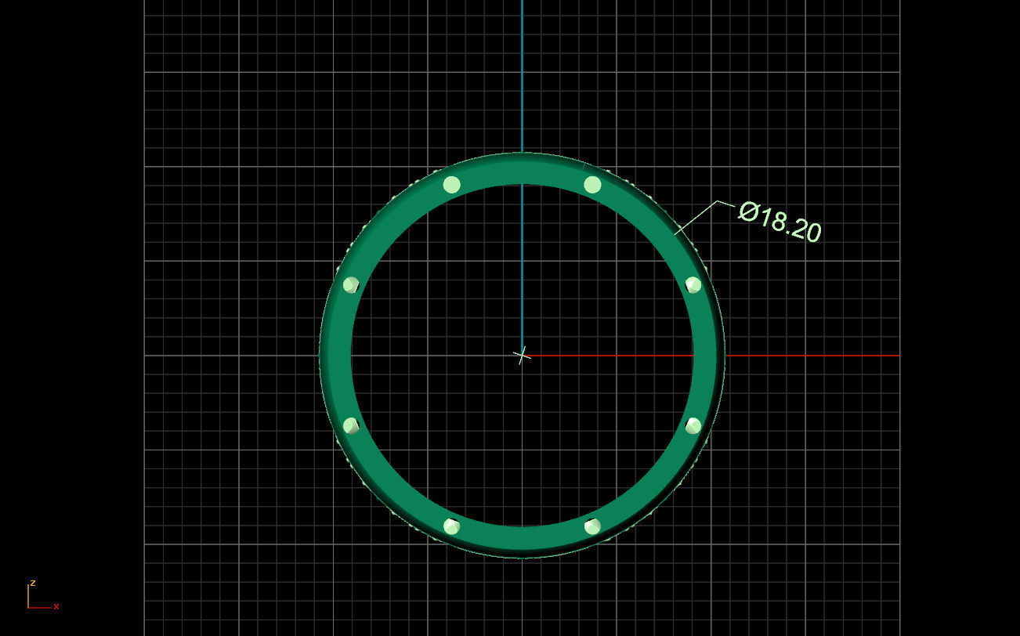The width and height of the screenshot is (1020, 636).
Task: Select the top-right stone hole on ring
Action: point(592,185)
